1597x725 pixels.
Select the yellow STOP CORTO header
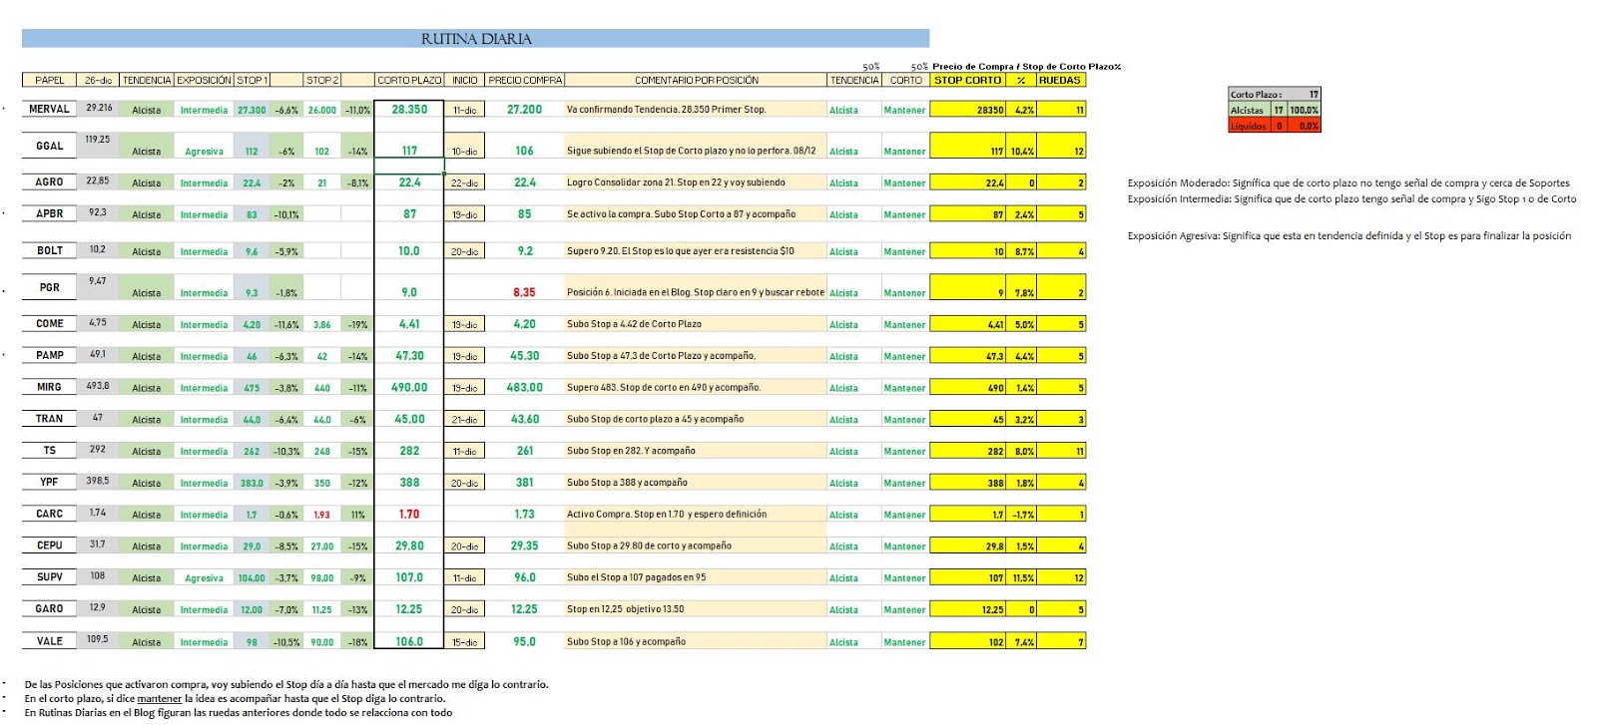point(967,80)
